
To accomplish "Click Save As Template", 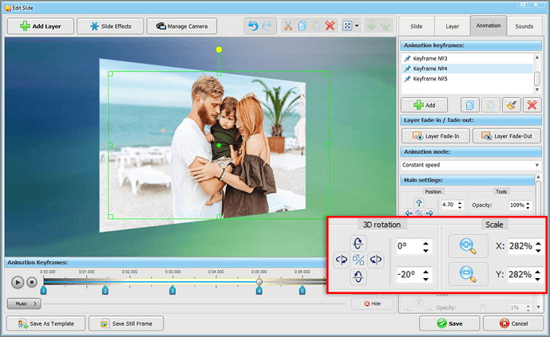I will 46,323.
